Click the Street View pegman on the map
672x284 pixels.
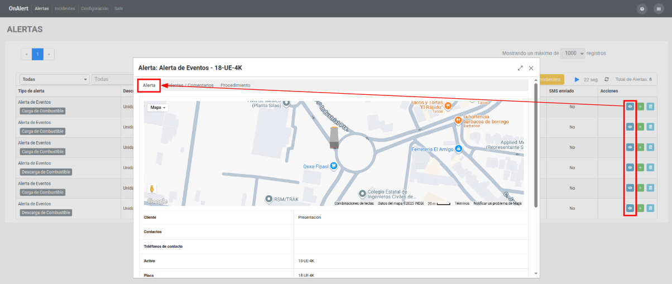152,189
